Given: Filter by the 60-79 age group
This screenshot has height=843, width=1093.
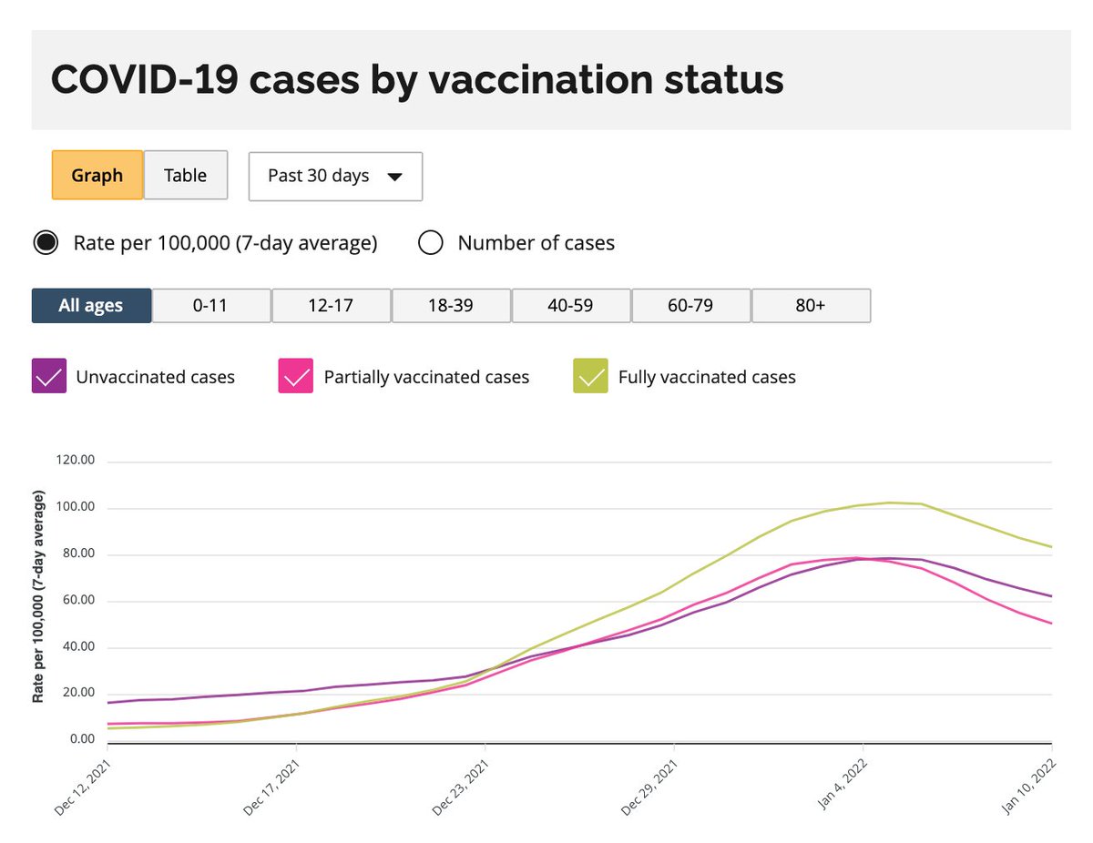Looking at the screenshot, I should point(690,306).
